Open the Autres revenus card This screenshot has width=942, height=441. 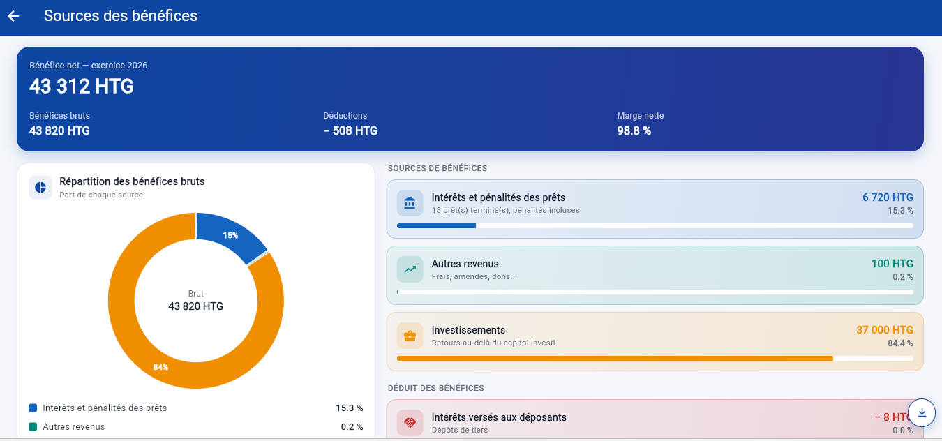coord(655,275)
